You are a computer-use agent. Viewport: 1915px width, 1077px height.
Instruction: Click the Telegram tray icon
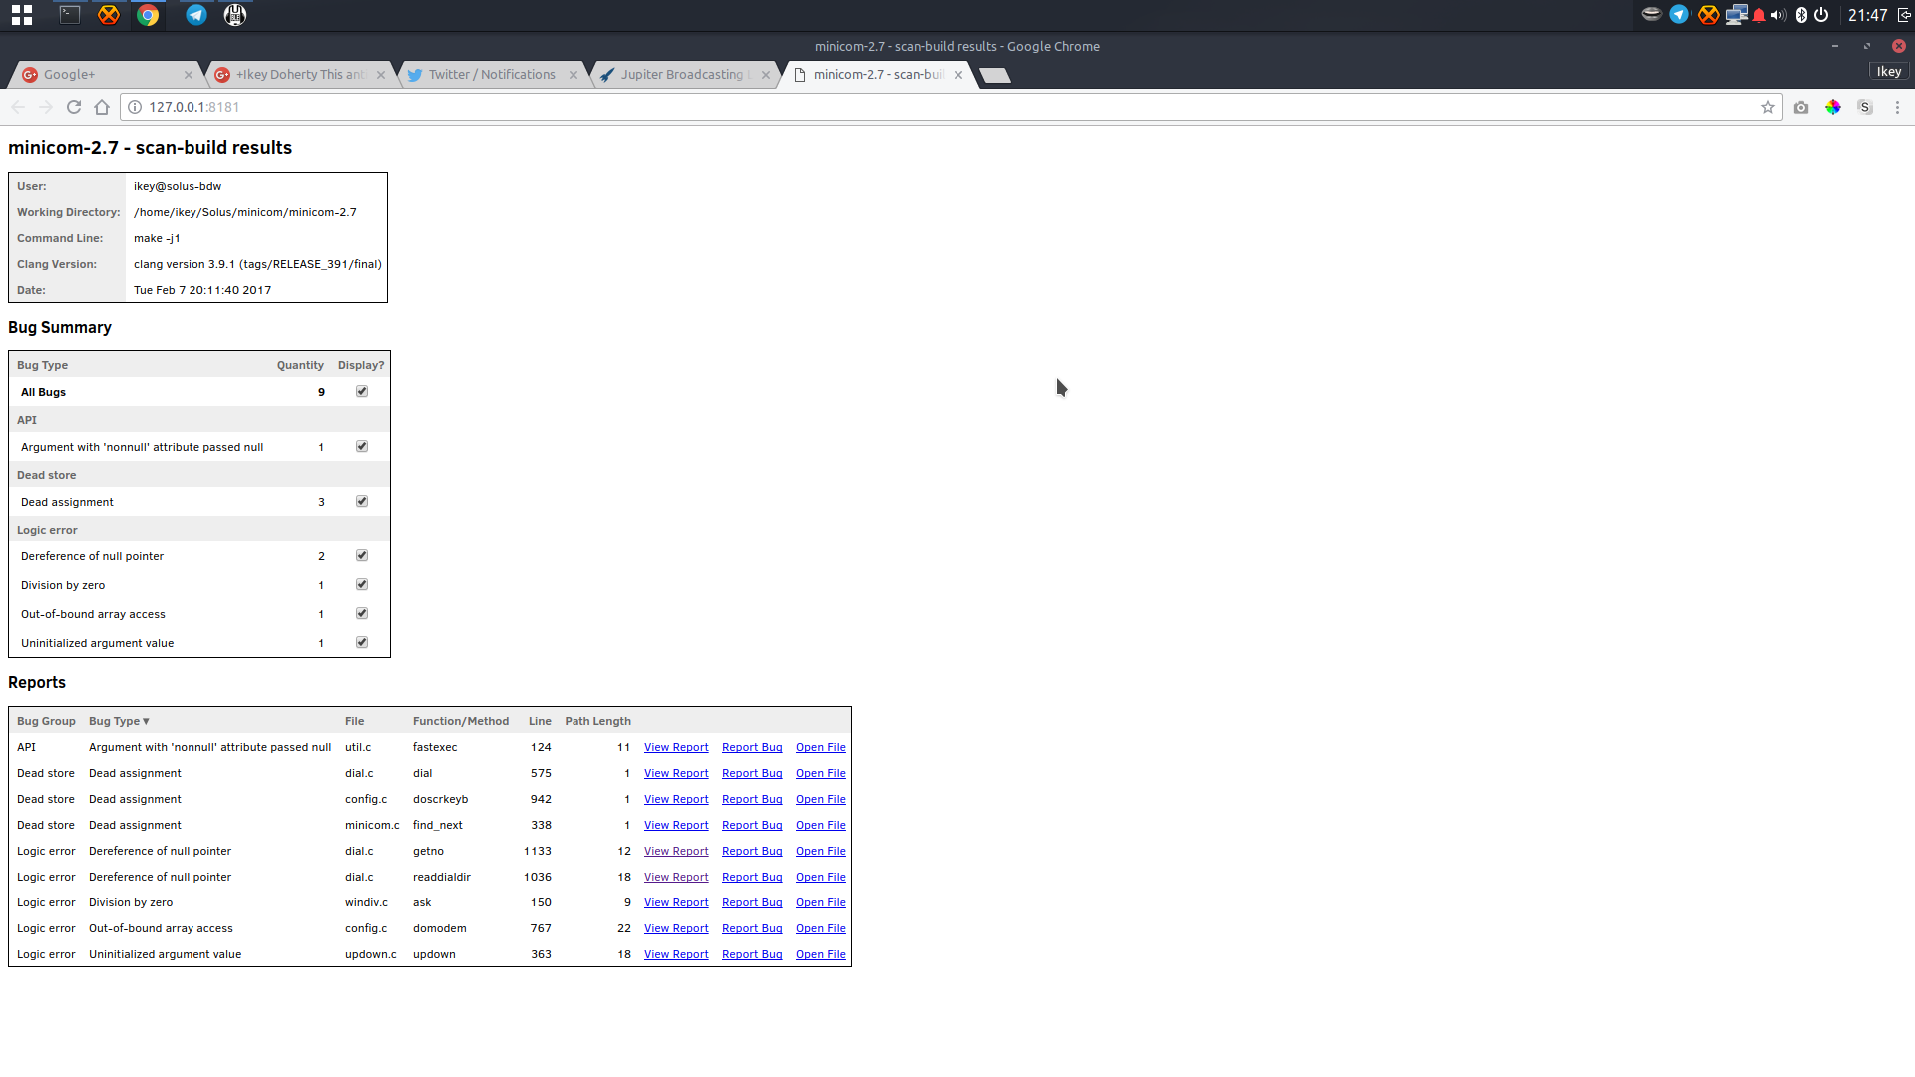(x=1680, y=15)
